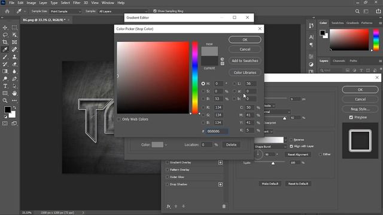The image size is (383, 215).
Task: Select the Brush tool
Action: tap(5, 57)
